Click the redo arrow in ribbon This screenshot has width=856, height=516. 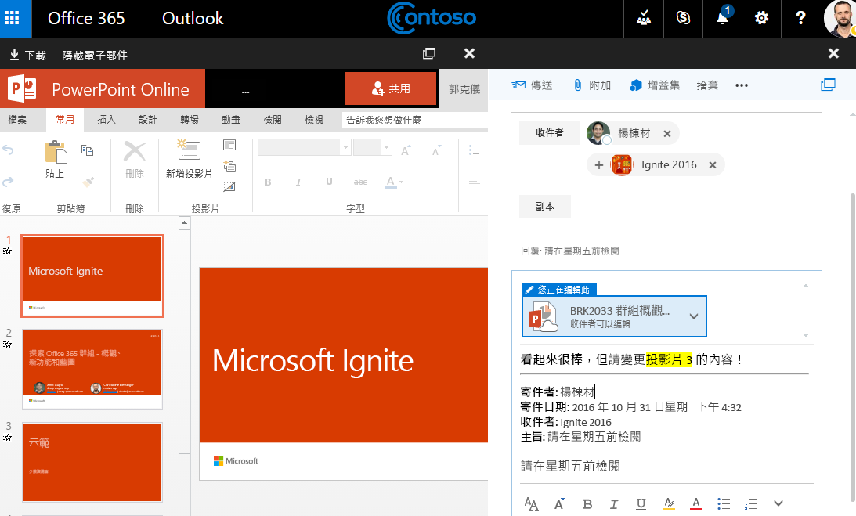(x=8, y=182)
